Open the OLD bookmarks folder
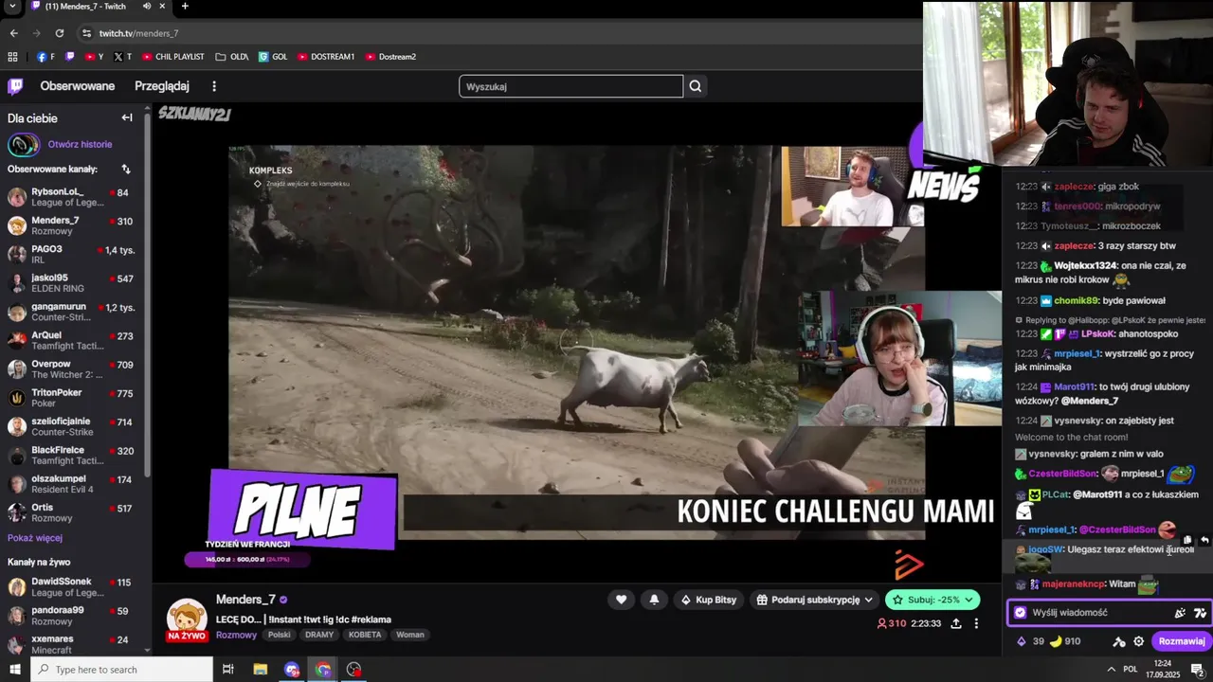1213x682 pixels. pos(231,57)
